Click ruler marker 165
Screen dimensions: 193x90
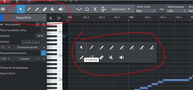(70, 17)
